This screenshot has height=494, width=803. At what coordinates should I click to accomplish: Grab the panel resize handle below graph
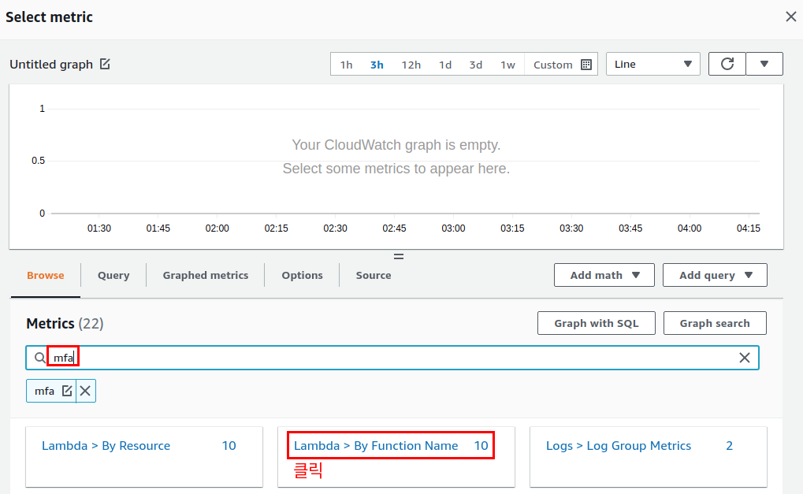click(x=399, y=257)
